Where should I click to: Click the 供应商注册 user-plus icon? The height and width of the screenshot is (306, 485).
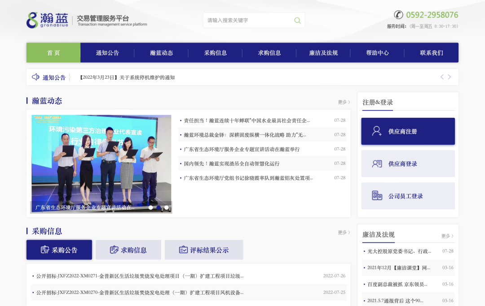click(x=377, y=131)
